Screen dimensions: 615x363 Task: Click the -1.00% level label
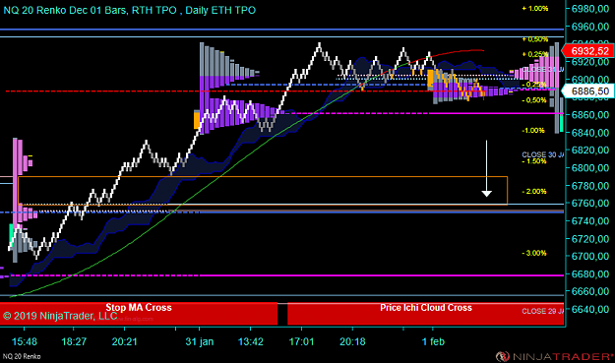coord(533,131)
